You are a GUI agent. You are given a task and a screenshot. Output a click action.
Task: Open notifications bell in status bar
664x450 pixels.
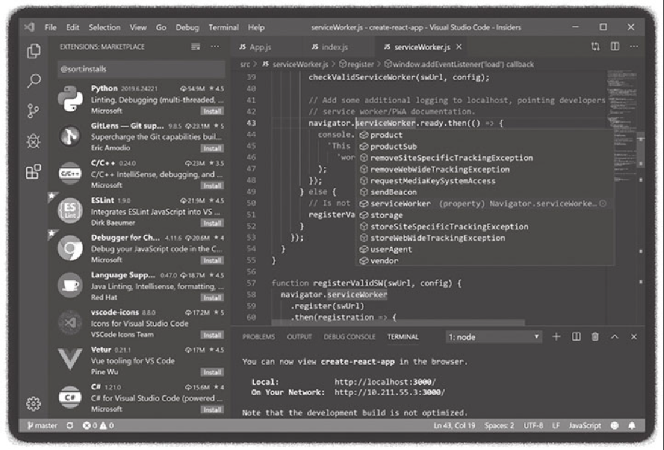(632, 425)
